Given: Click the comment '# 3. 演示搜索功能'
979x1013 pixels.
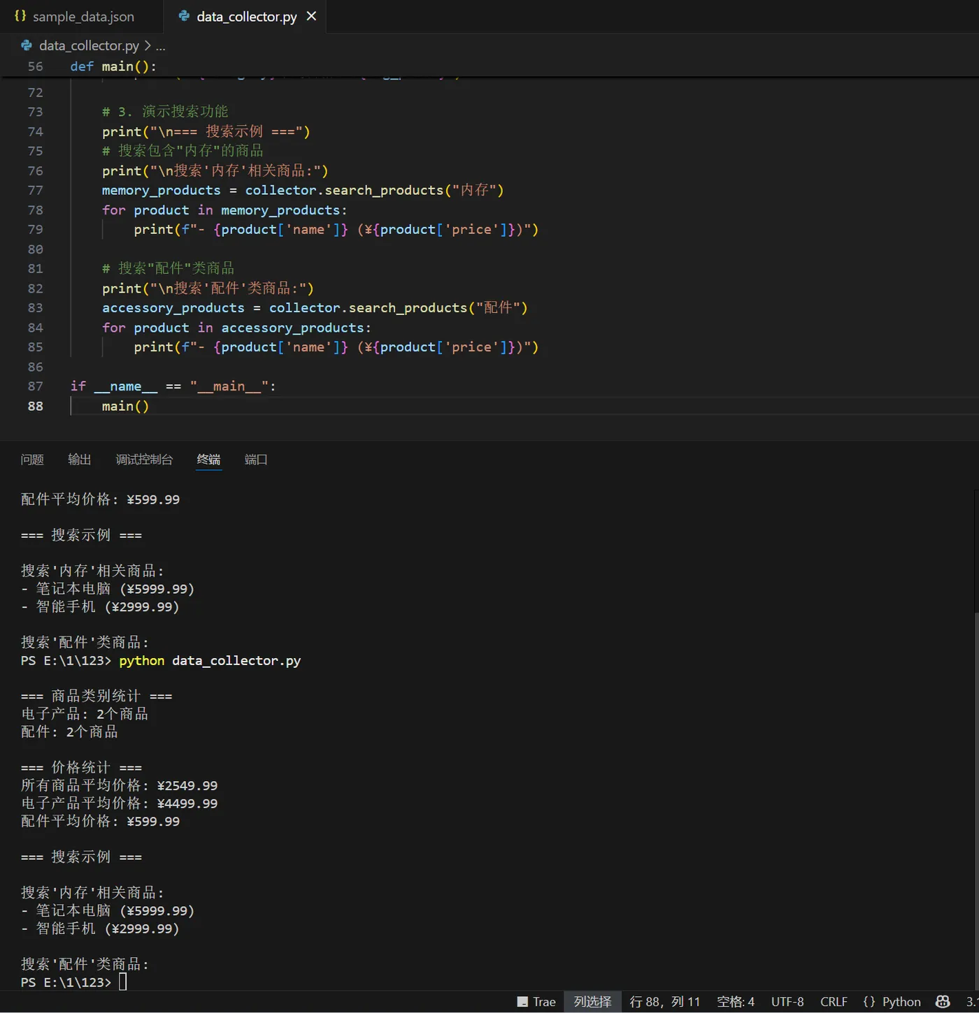Looking at the screenshot, I should coord(165,112).
